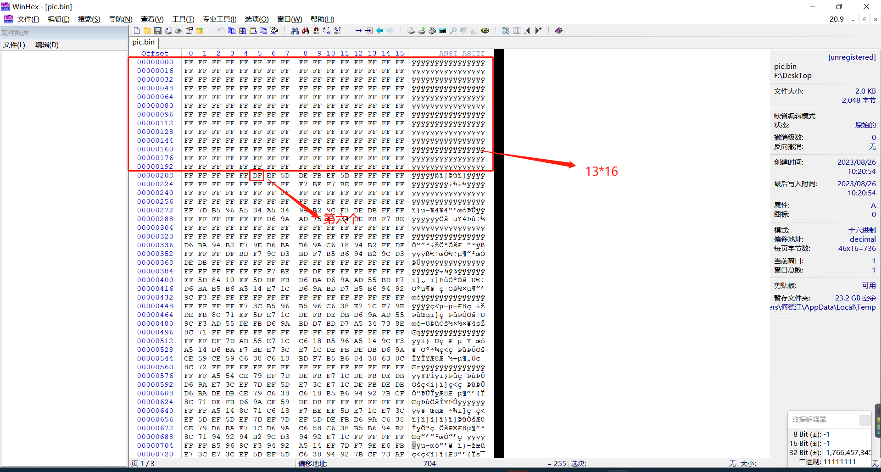Click offset row 00000272

point(155,210)
